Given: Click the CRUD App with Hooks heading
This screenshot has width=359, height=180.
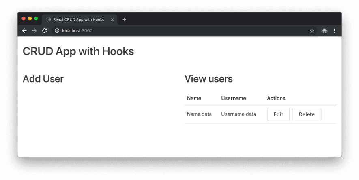Looking at the screenshot, I should click(x=78, y=51).
